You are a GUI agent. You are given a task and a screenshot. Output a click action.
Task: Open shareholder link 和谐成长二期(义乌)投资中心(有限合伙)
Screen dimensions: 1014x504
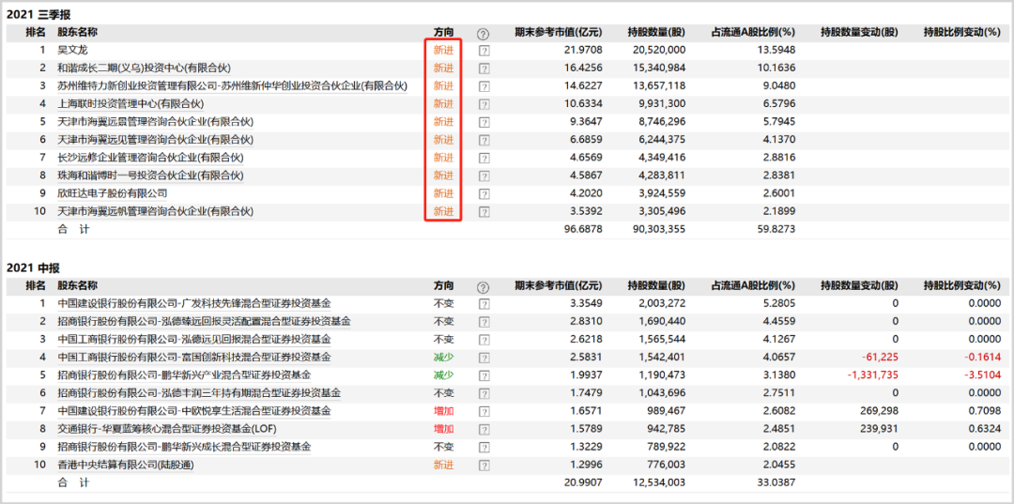pyautogui.click(x=145, y=68)
